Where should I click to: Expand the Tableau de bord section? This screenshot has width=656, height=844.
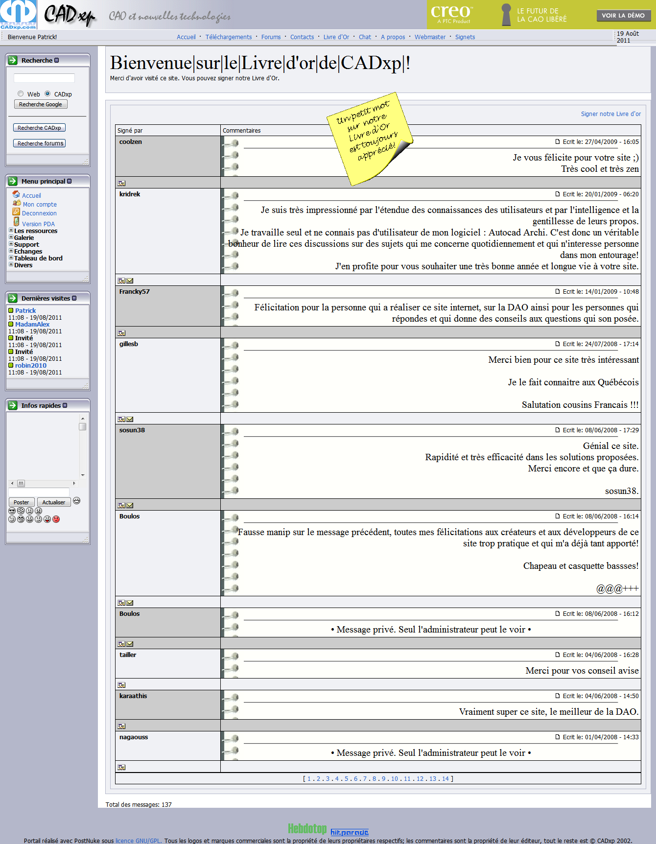click(x=11, y=258)
